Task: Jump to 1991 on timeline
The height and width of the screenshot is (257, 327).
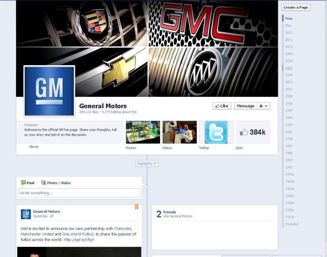Action: (289, 132)
